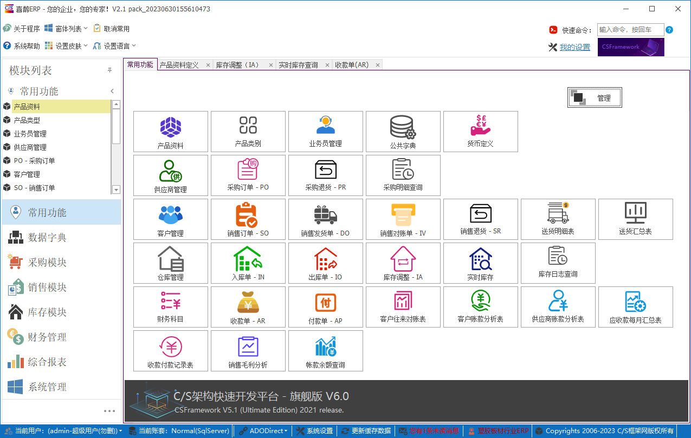Open the 采购退货 - PR function
Screen dimensions: 691x438
(x=325, y=175)
